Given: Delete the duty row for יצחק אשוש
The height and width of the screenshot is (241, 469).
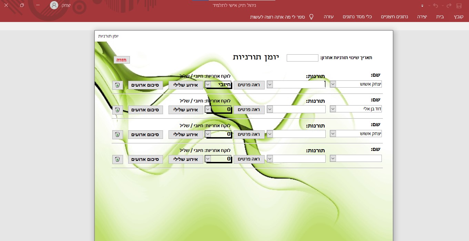Looking at the screenshot, I should click(x=118, y=85).
